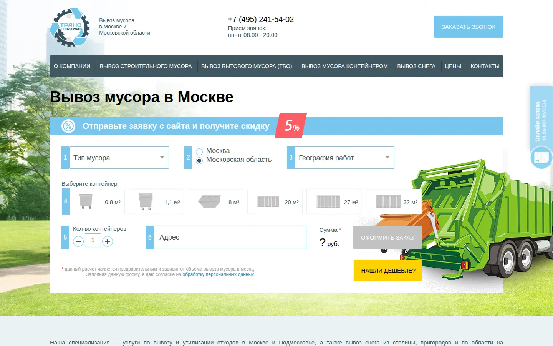This screenshot has height=346, width=553.
Task: Select the 0,8 м³ container icon
Action: click(86, 201)
